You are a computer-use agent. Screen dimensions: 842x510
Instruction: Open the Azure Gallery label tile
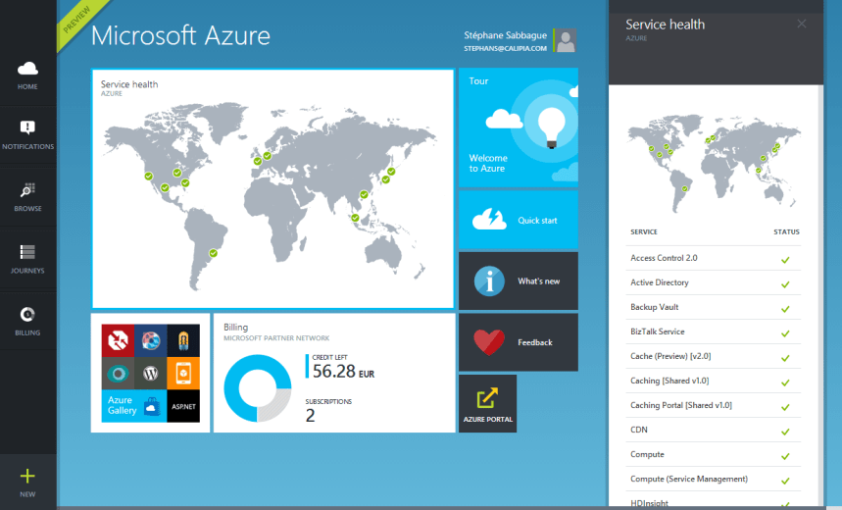click(x=133, y=406)
